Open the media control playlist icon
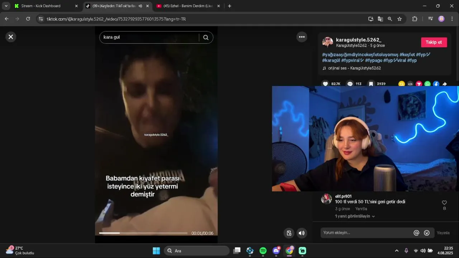Viewport: 459px width, 258px height. [431, 19]
